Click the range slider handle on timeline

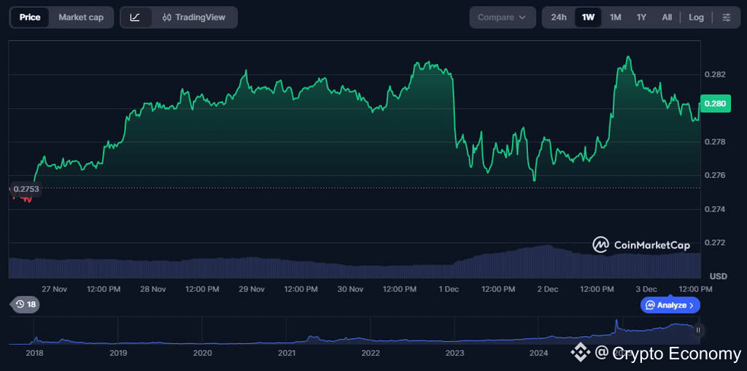pyautogui.click(x=698, y=330)
